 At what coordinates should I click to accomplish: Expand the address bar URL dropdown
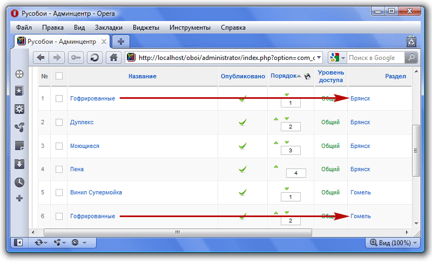click(x=319, y=58)
